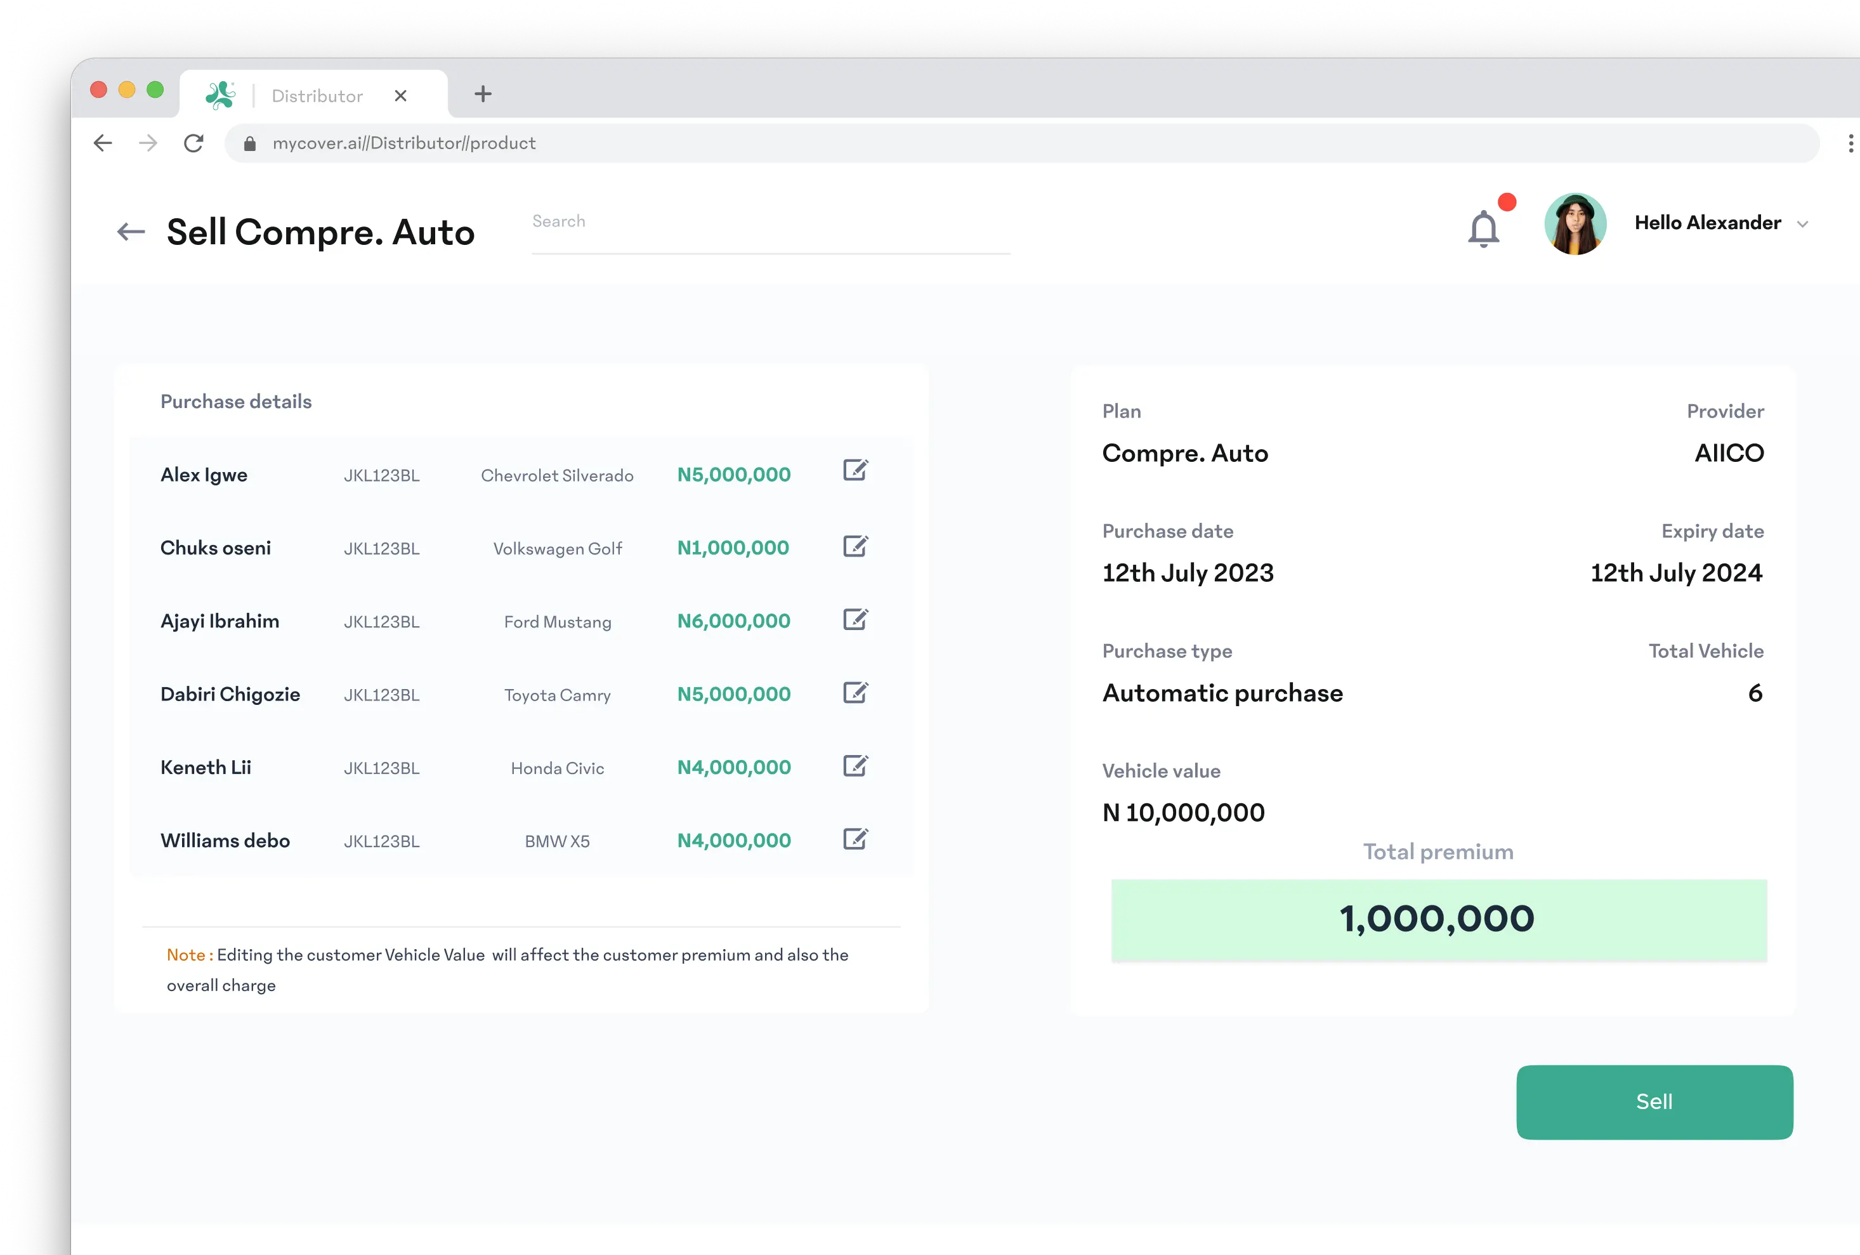1860x1255 pixels.
Task: Edit Chuks oseni's vehicle value
Action: point(855,547)
